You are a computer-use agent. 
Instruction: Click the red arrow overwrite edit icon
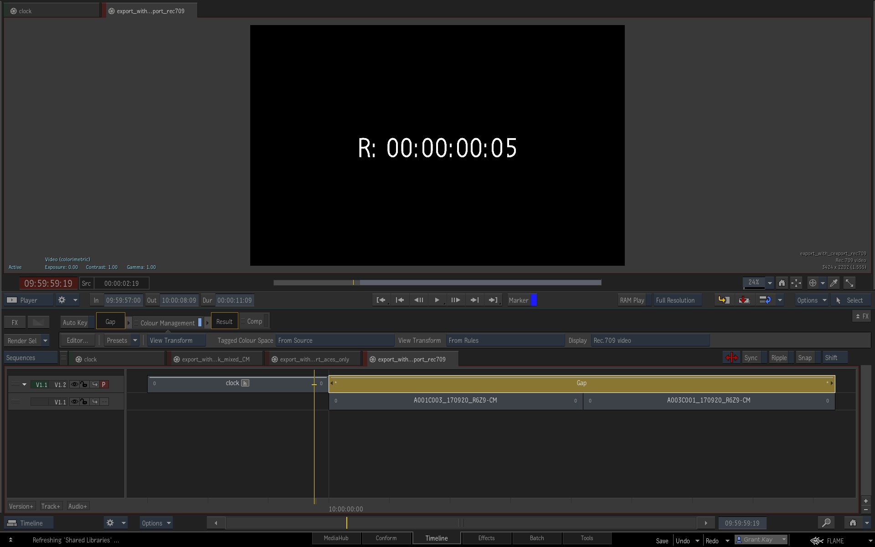coord(744,300)
